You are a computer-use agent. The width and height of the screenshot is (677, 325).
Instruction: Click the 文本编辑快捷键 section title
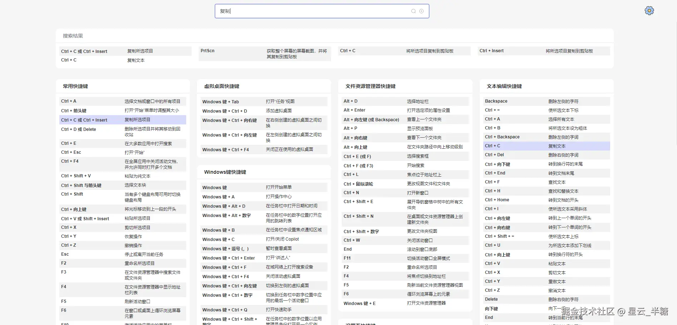coord(504,86)
